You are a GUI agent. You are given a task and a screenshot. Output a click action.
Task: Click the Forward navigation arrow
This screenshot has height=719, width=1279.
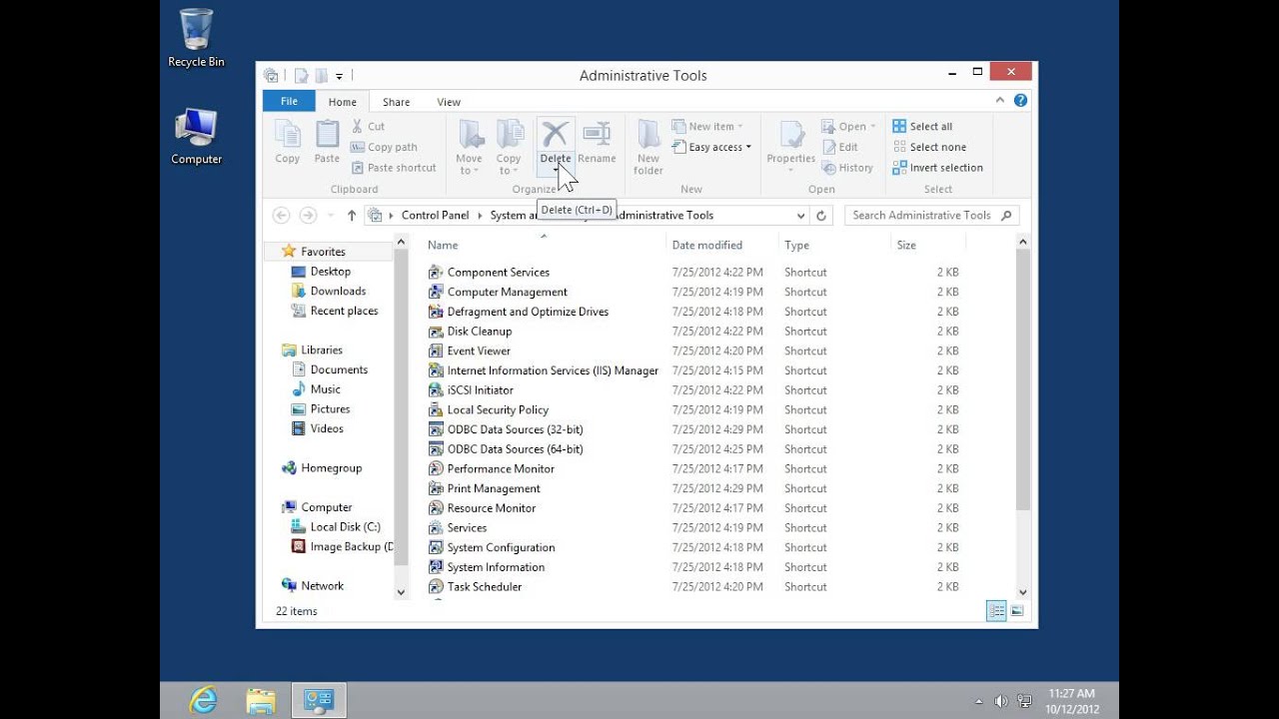pos(308,215)
